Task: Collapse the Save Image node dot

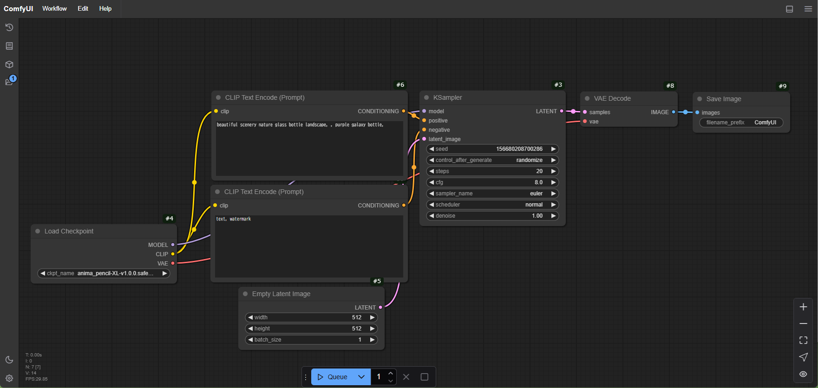Action: pyautogui.click(x=700, y=99)
